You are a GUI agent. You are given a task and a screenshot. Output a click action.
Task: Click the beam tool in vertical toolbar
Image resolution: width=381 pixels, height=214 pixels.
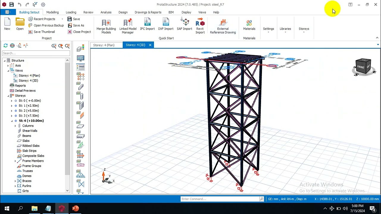pyautogui.click(x=80, y=86)
